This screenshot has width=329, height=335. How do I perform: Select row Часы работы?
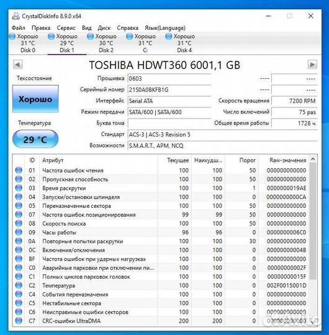(x=161, y=232)
